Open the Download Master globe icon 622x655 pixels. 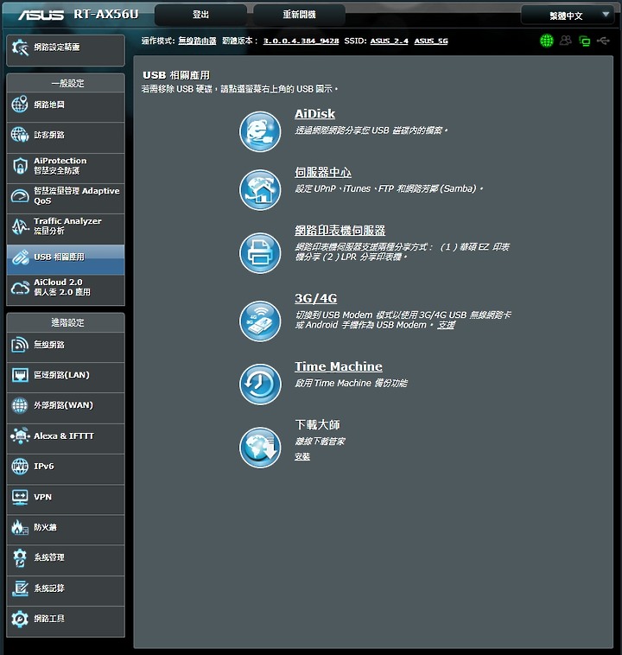coord(260,447)
